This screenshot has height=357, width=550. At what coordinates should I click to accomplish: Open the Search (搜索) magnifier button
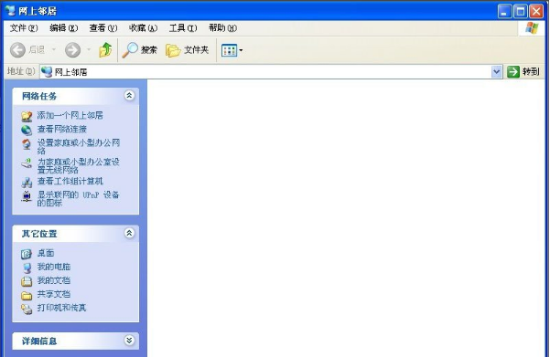tap(140, 50)
